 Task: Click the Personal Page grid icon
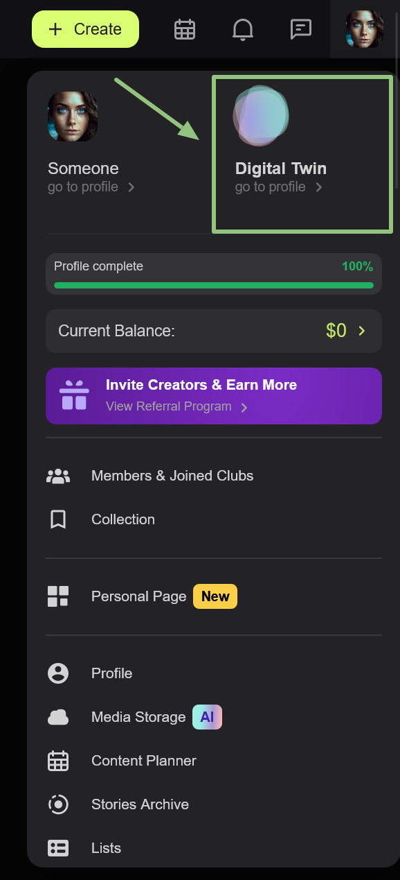point(58,596)
